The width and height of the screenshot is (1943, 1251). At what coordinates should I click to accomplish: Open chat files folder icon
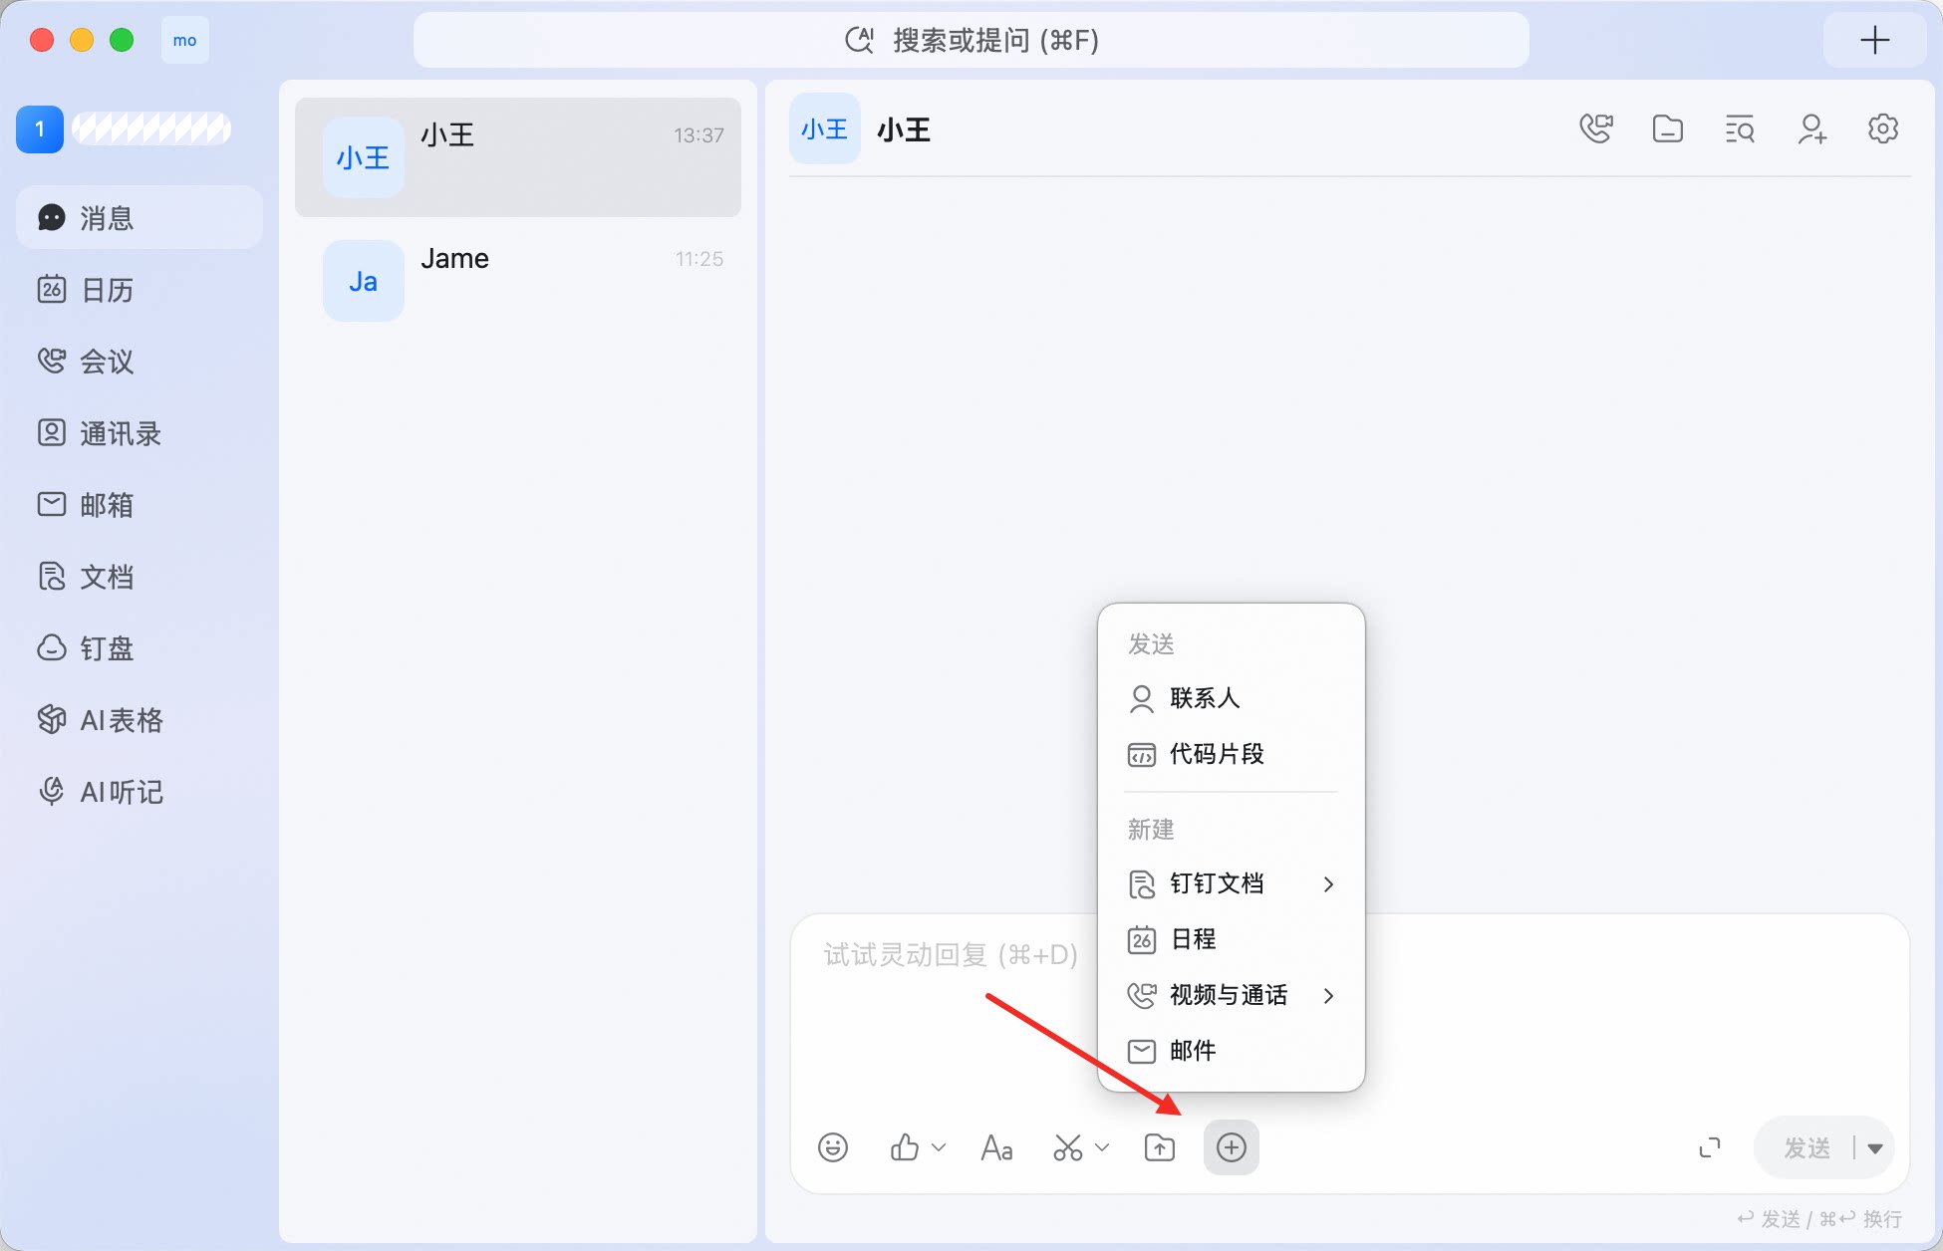click(1668, 128)
